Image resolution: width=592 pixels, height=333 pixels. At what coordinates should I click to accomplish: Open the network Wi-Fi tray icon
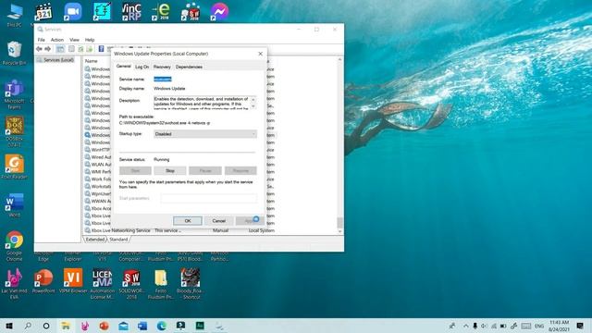pyautogui.click(x=494, y=326)
